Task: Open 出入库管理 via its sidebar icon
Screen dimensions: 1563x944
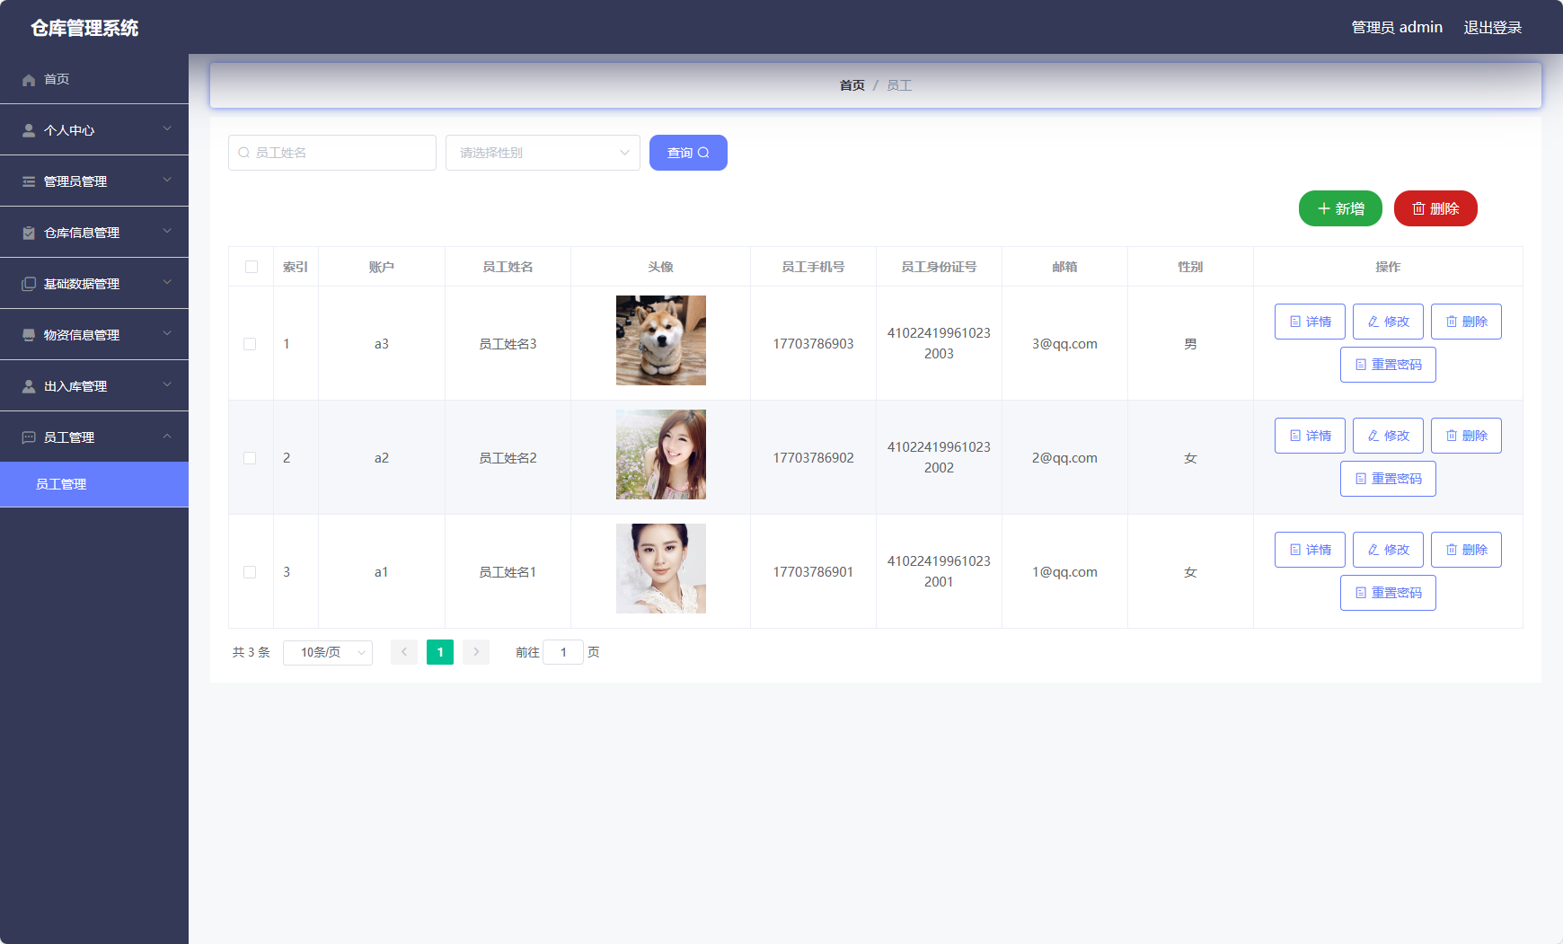Action: pos(25,385)
